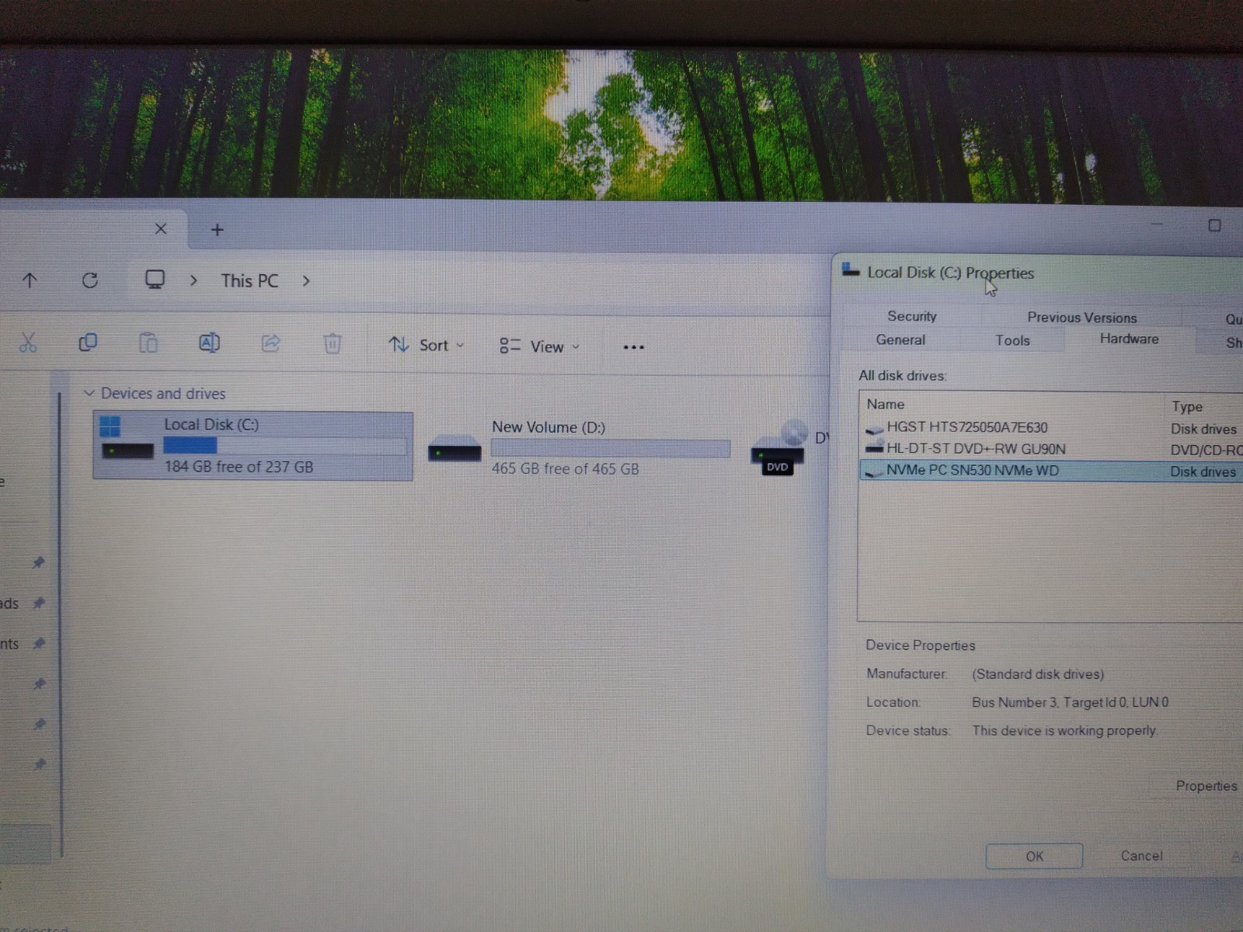
Task: Open the See more three-dots menu
Action: 634,347
